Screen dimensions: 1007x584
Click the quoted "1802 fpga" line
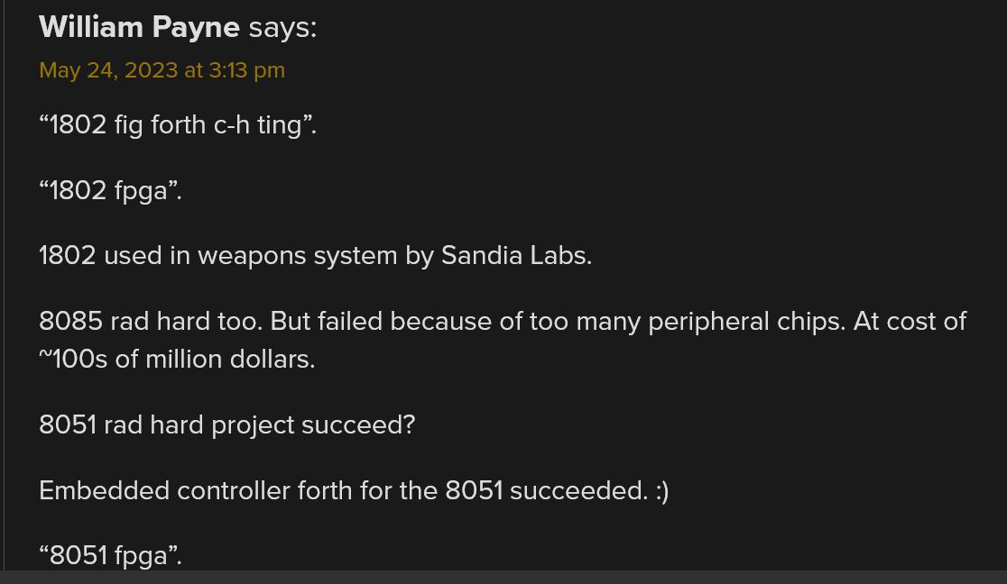110,190
